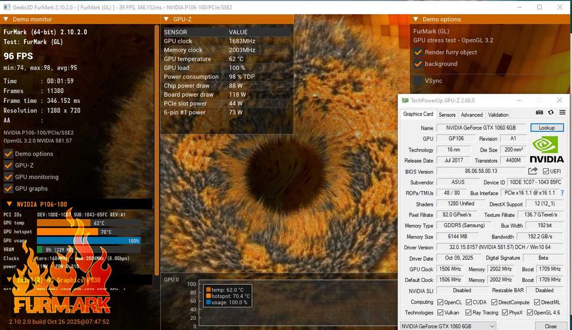The width and height of the screenshot is (572, 330).
Task: Click the Bus Interface question mark icon
Action: 562,193
